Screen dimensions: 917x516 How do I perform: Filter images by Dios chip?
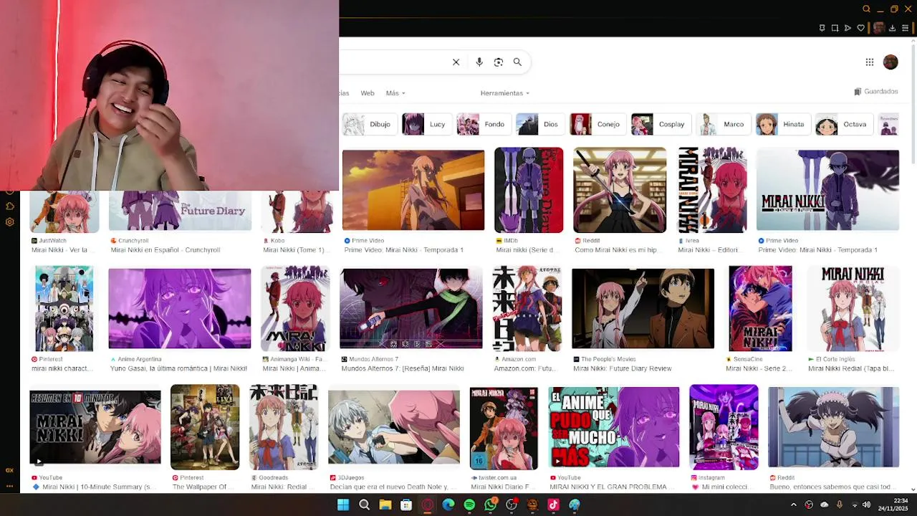pos(539,124)
